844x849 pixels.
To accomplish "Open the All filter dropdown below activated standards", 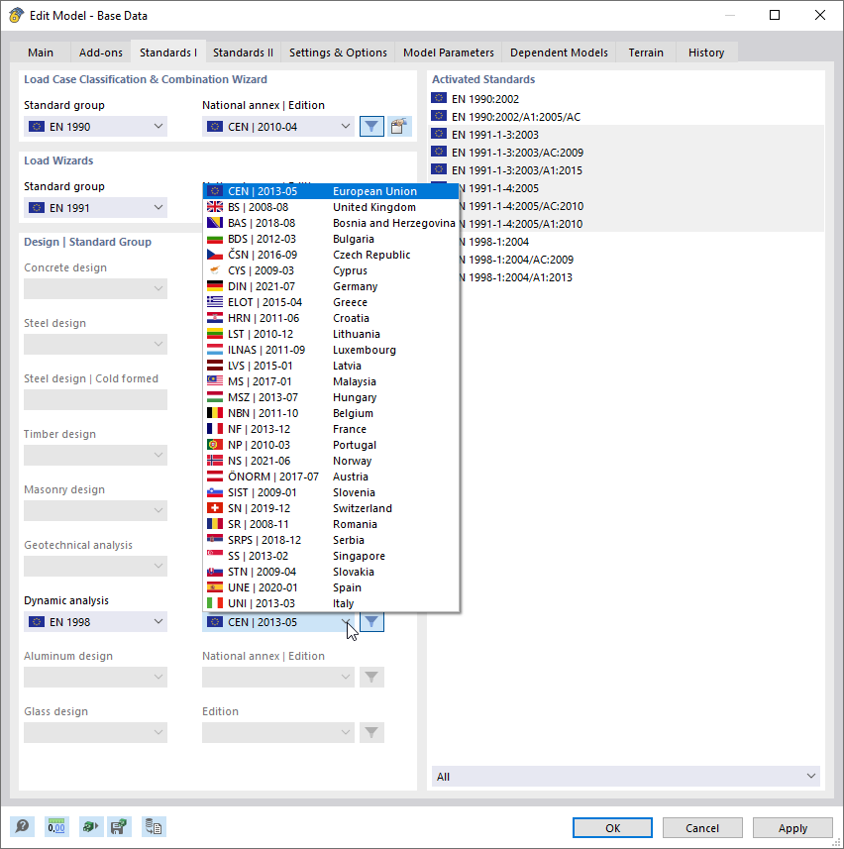I will pos(625,776).
